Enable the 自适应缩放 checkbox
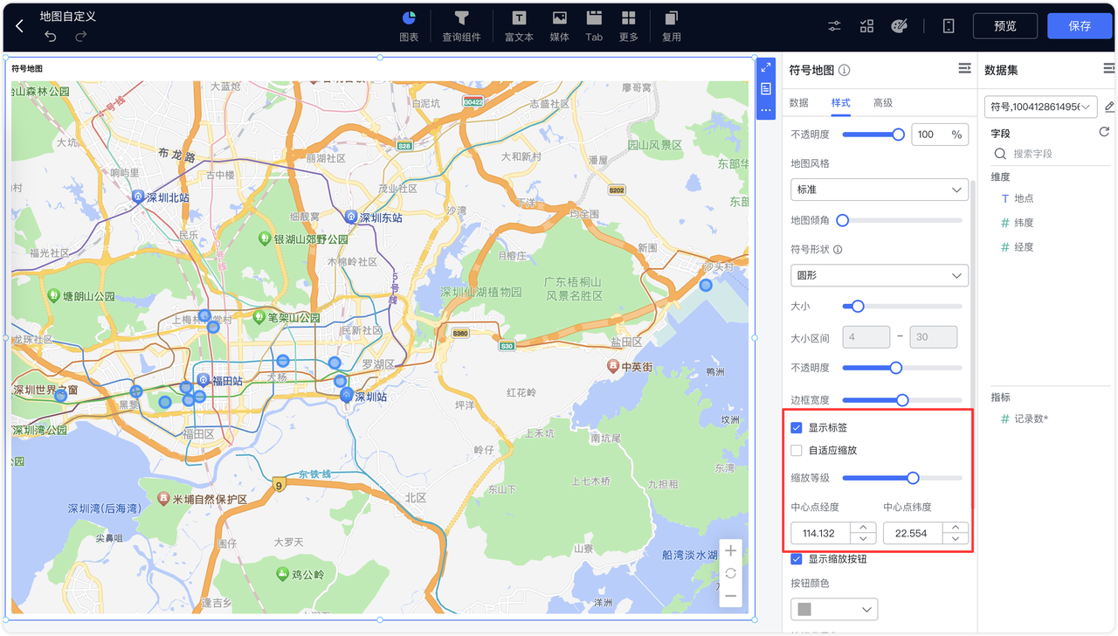1118x636 pixels. coord(797,451)
